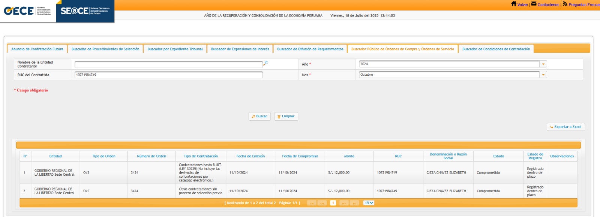Go to last page of results

354,203
